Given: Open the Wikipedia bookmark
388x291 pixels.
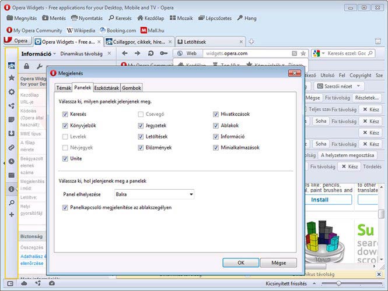Looking at the screenshot, I should point(81,30).
